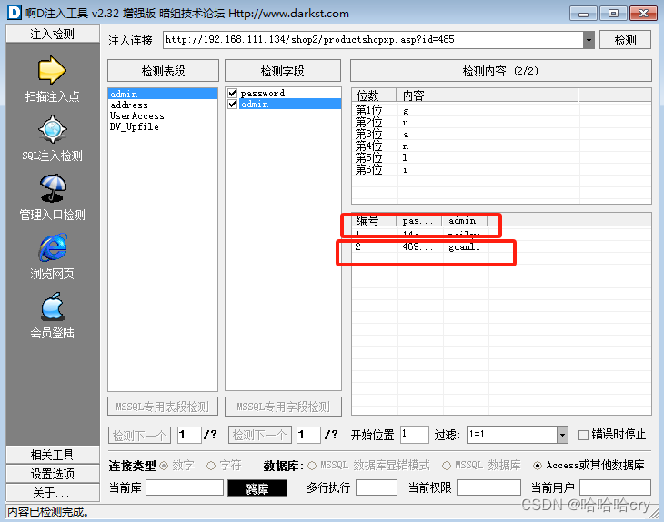Choose the MSSQL 数据库 radio option
The height and width of the screenshot is (522, 664).
(x=447, y=466)
